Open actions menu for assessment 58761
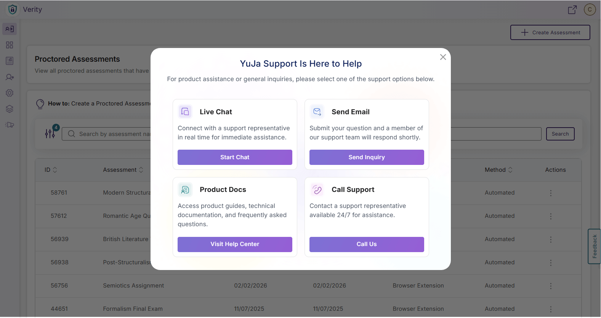 (551, 193)
